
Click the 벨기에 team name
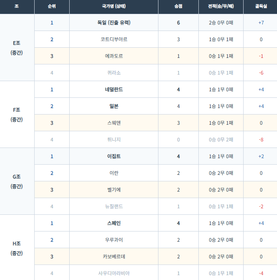pyautogui.click(x=114, y=190)
